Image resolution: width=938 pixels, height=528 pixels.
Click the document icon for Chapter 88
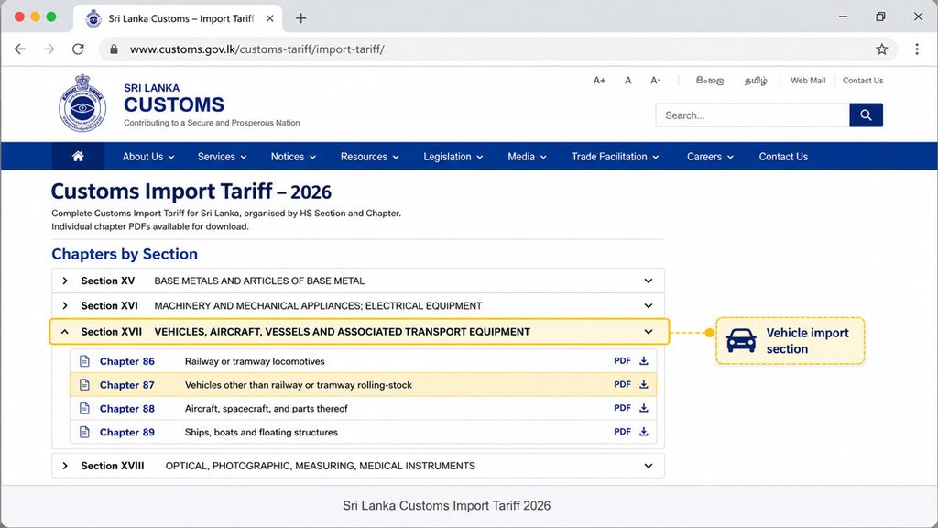[85, 408]
